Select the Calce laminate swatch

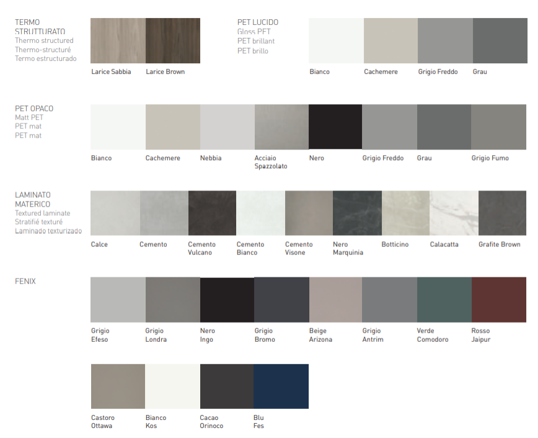coord(115,213)
